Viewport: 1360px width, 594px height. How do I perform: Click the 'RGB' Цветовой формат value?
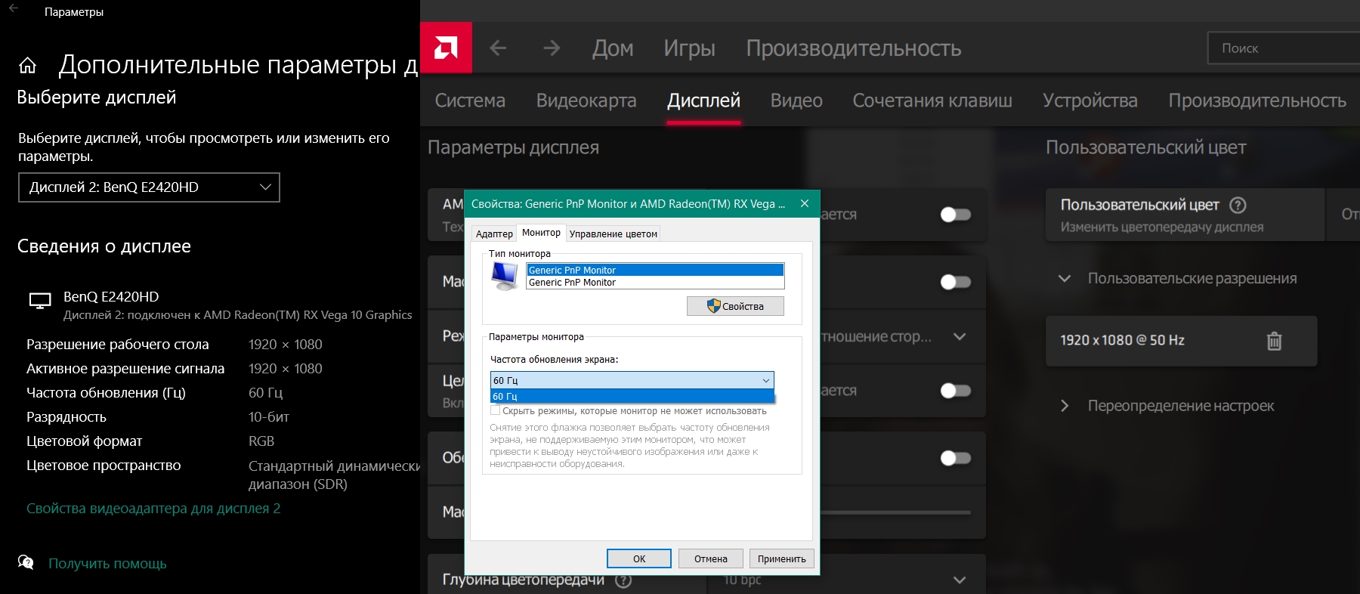(x=261, y=441)
